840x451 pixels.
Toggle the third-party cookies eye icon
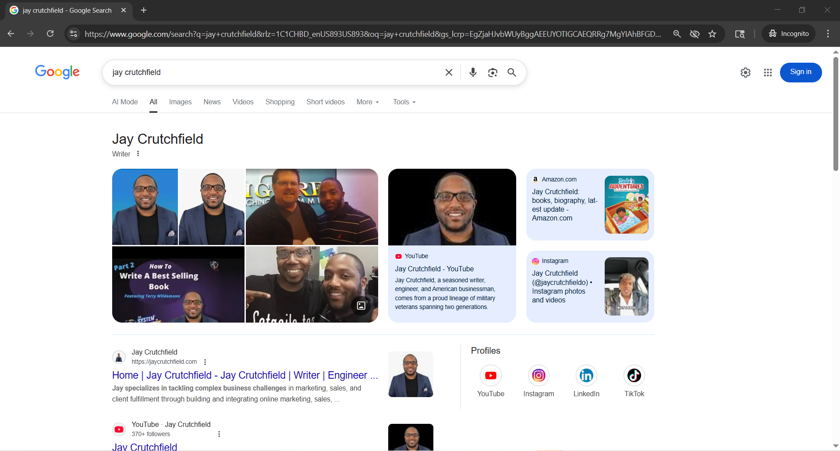695,34
